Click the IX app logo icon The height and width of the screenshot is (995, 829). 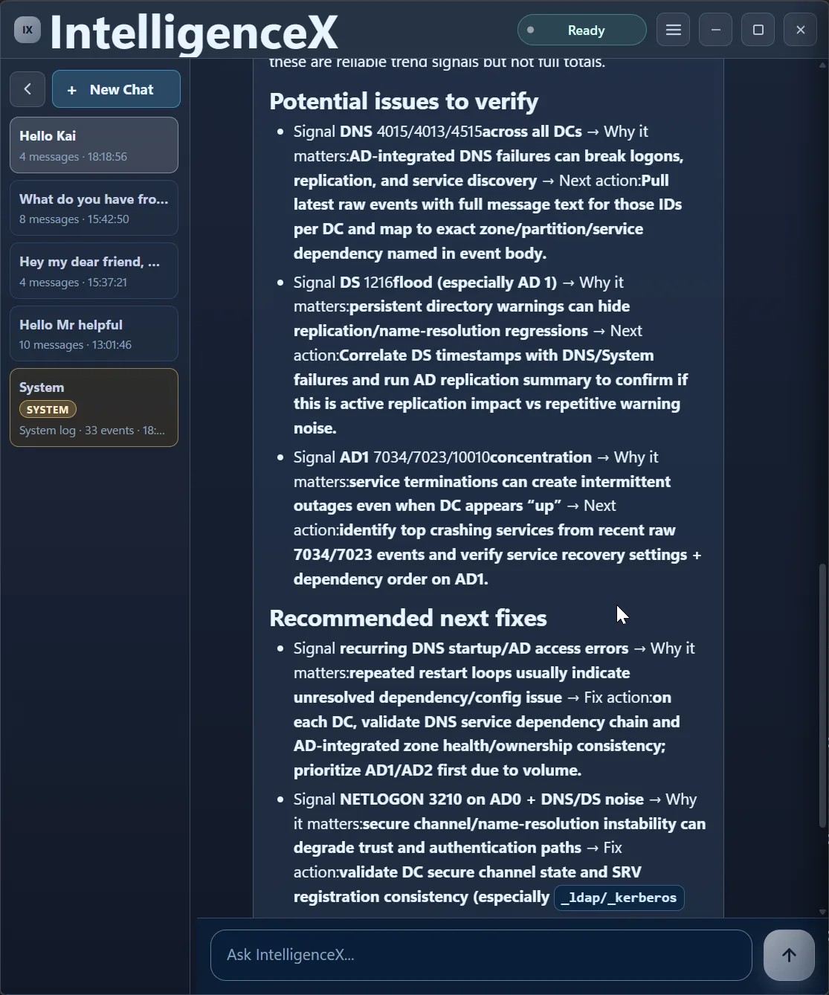(x=28, y=30)
